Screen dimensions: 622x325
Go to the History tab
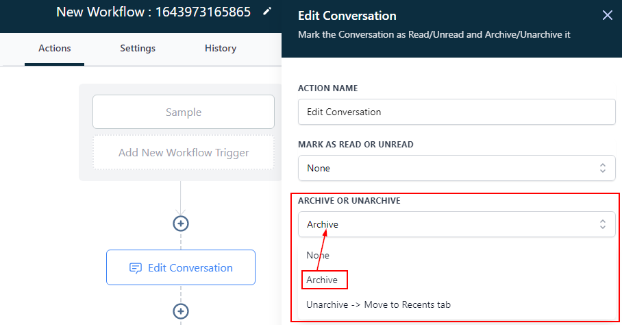221,48
